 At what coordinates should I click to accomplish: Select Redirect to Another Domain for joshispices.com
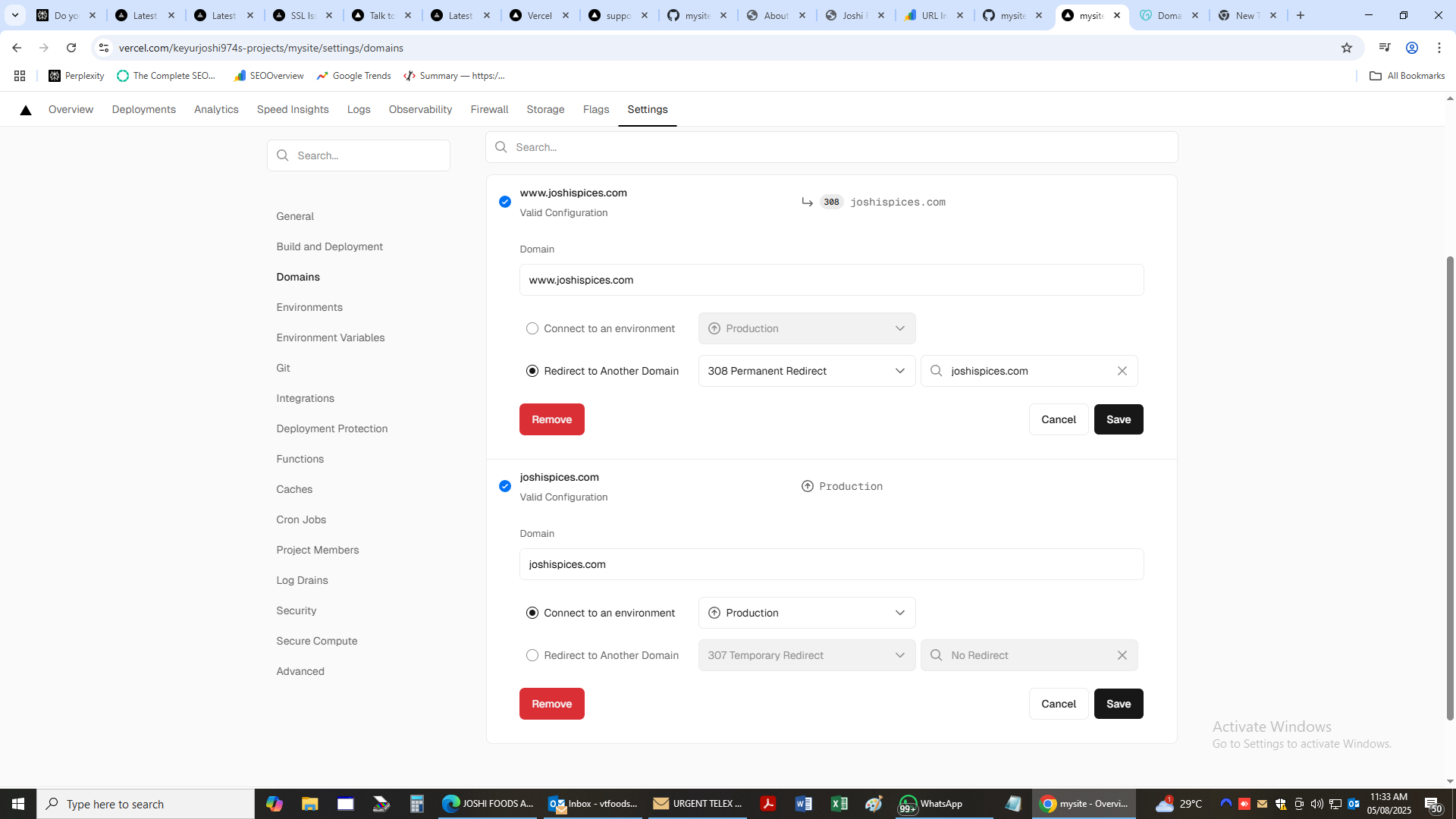coord(532,655)
